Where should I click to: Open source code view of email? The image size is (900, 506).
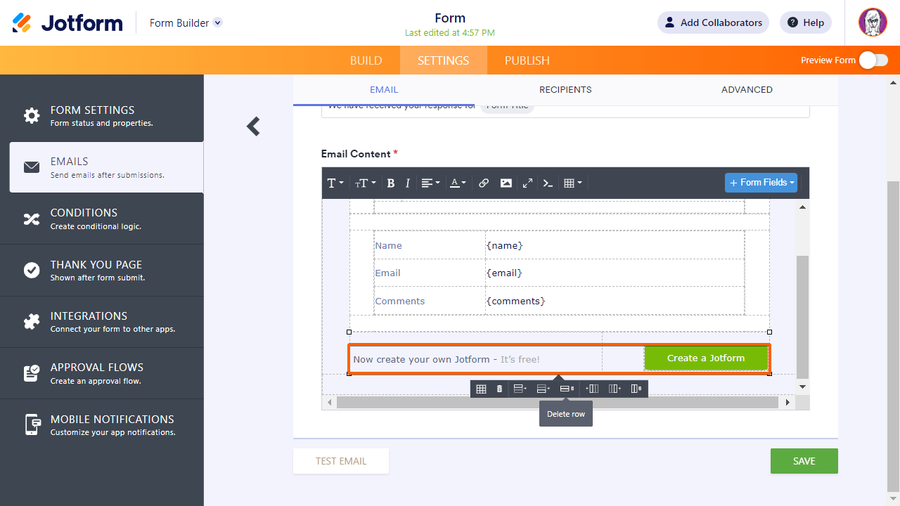point(548,183)
